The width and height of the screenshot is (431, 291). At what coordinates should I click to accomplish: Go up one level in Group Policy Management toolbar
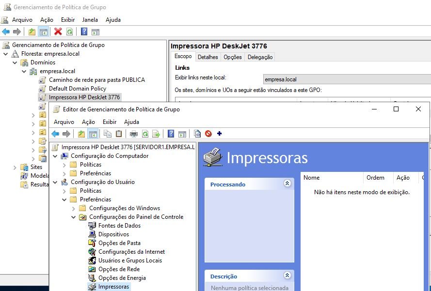click(x=32, y=32)
